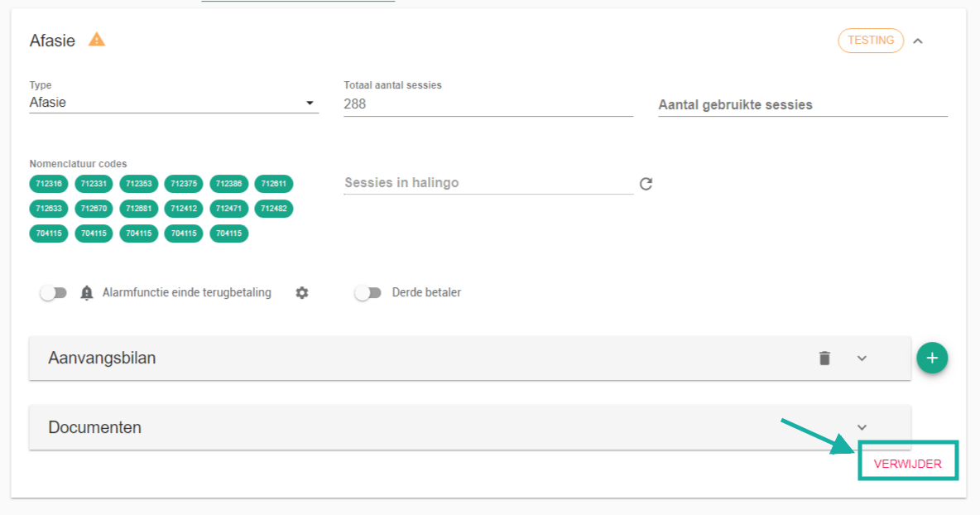The image size is (980, 515).
Task: Refresh the Sessies in halingo value
Action: pyautogui.click(x=646, y=184)
